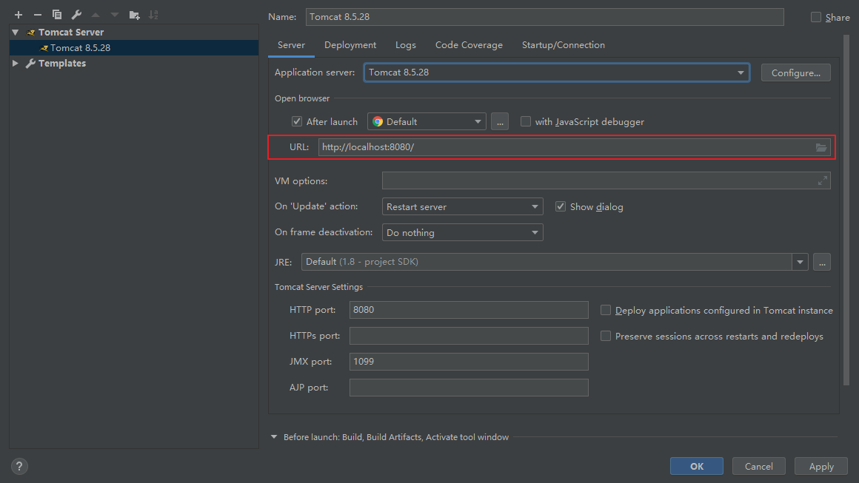The height and width of the screenshot is (483, 859).
Task: Click the Remove Configuration minus icon
Action: coord(38,15)
